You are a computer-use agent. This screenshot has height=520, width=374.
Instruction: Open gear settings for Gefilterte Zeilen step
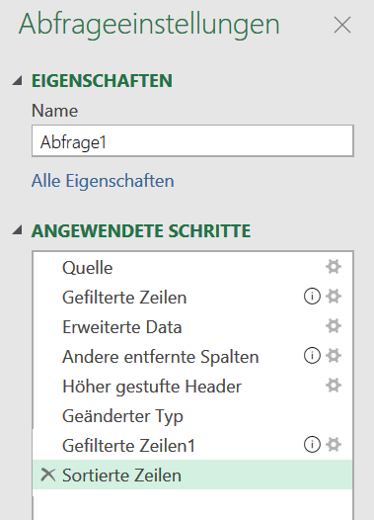(x=334, y=297)
